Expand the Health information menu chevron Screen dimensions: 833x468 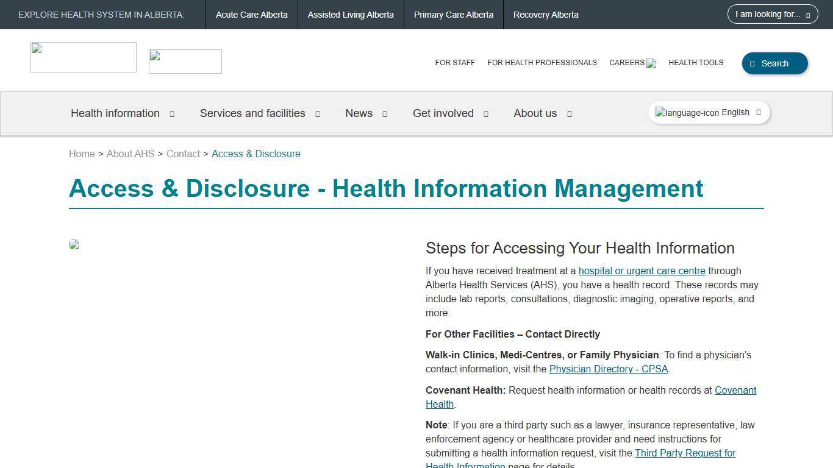click(x=171, y=113)
